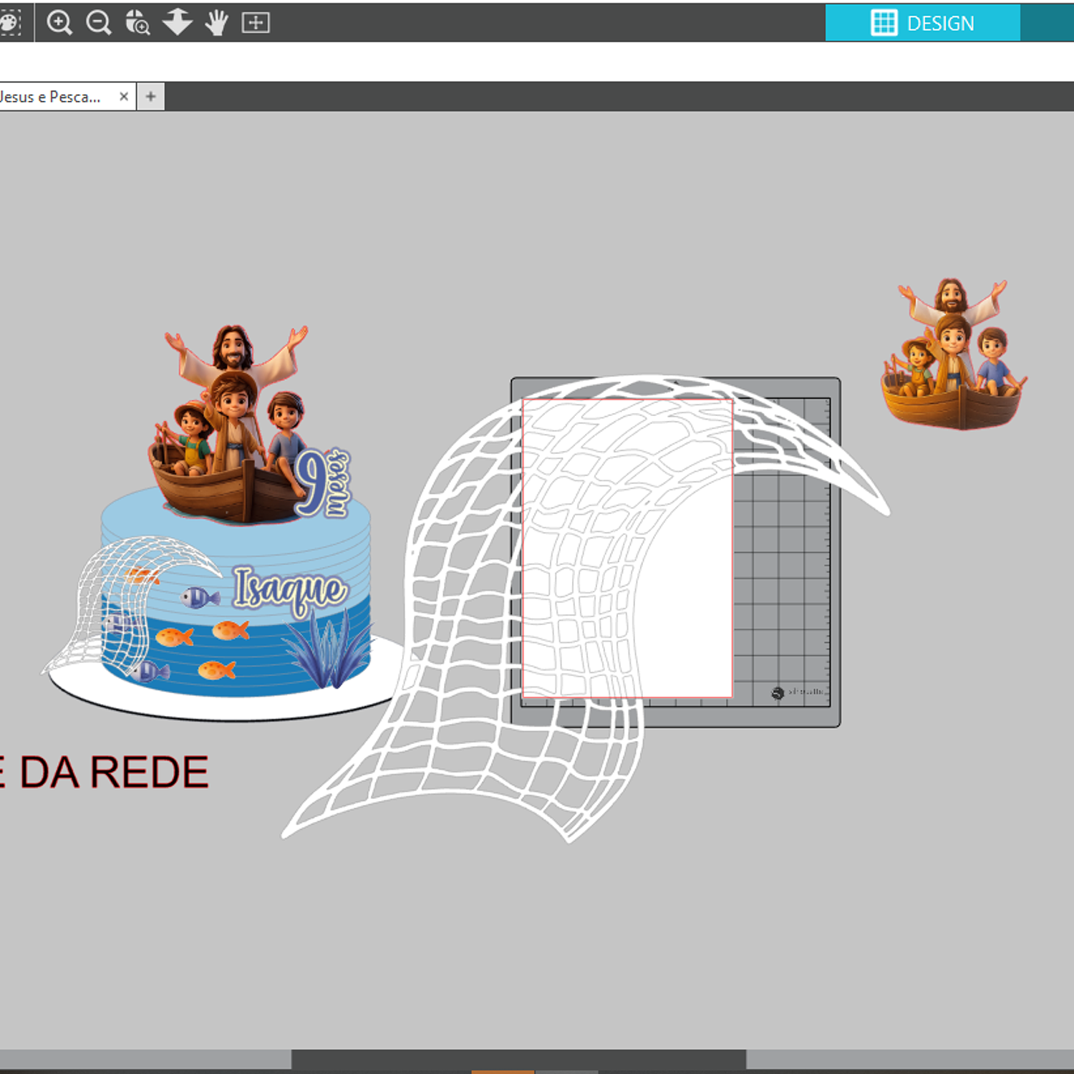Open a new document tab with plus button
The width and height of the screenshot is (1074, 1074).
click(150, 97)
